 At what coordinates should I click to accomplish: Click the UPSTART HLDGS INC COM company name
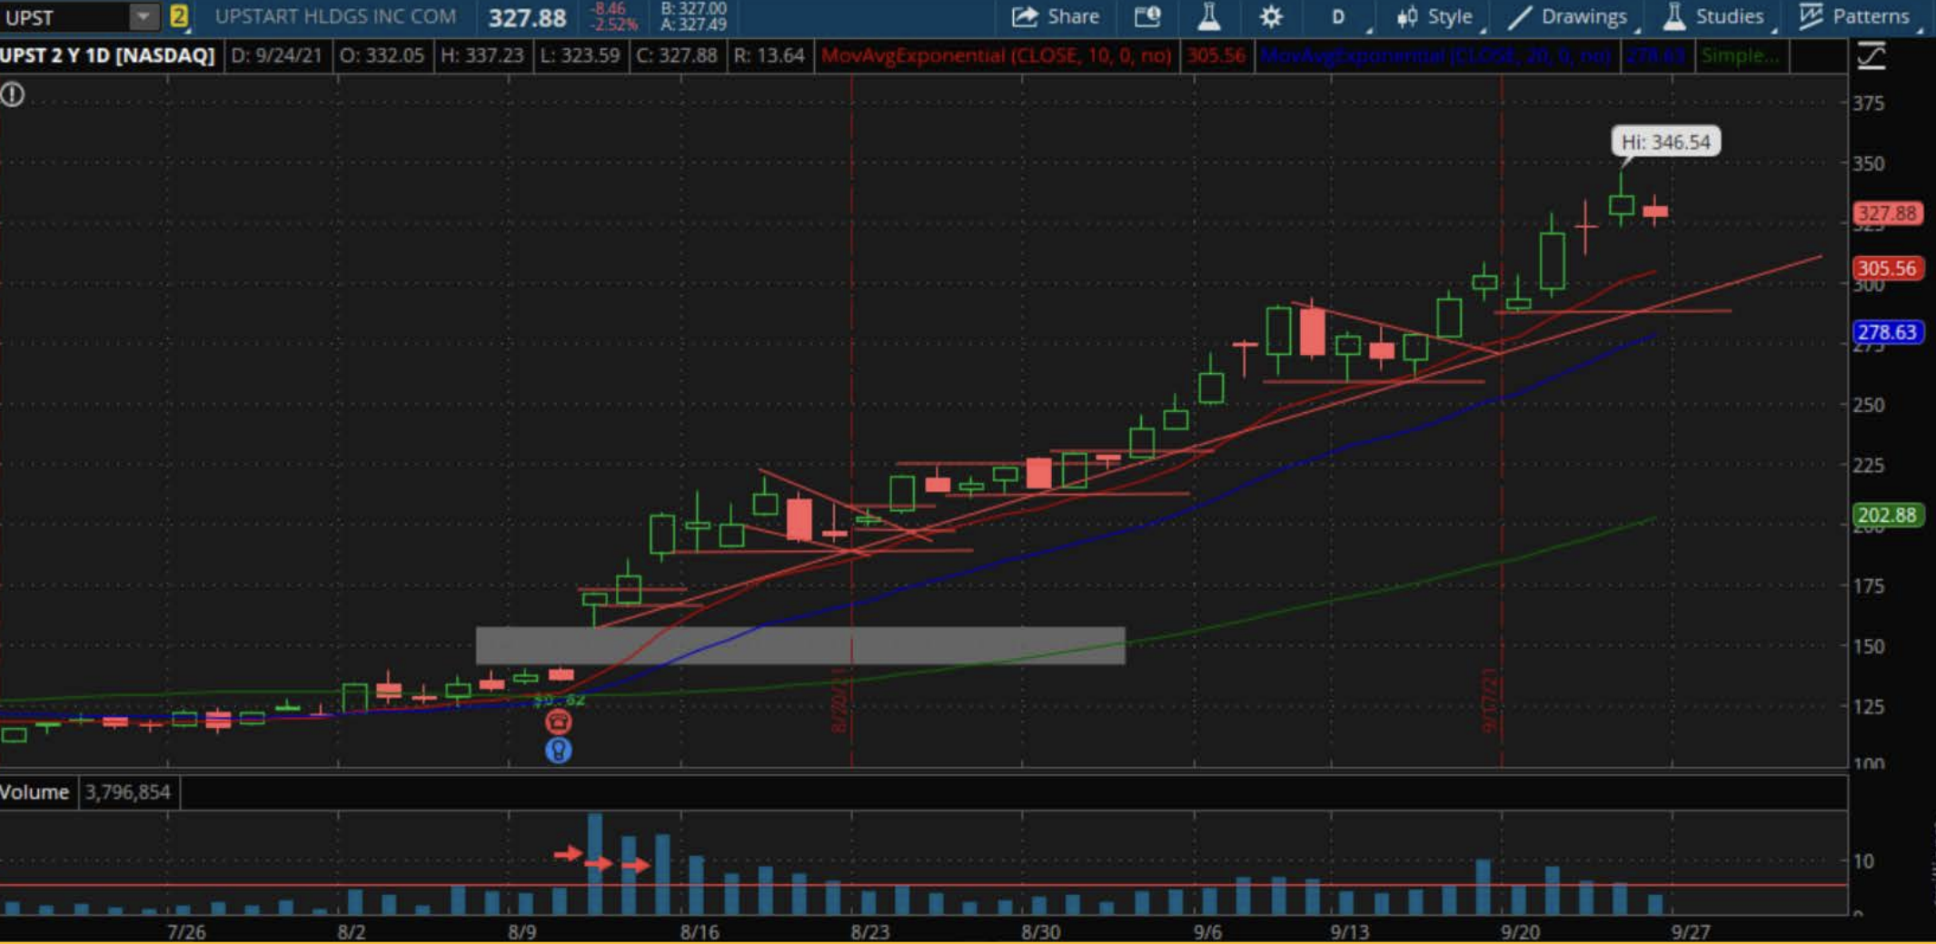click(335, 16)
